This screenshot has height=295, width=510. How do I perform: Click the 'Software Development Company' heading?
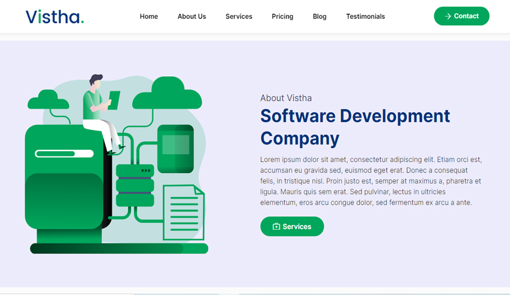pos(355,127)
